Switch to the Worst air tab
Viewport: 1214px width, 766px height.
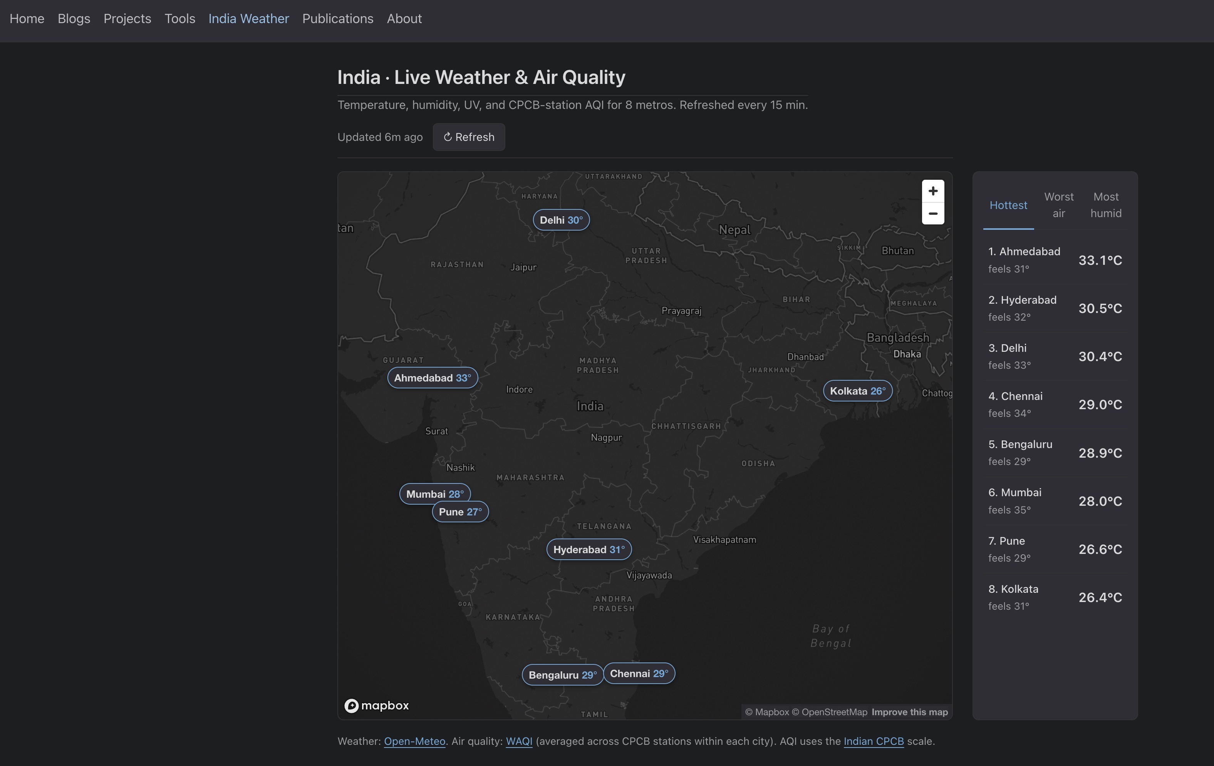[x=1058, y=205]
